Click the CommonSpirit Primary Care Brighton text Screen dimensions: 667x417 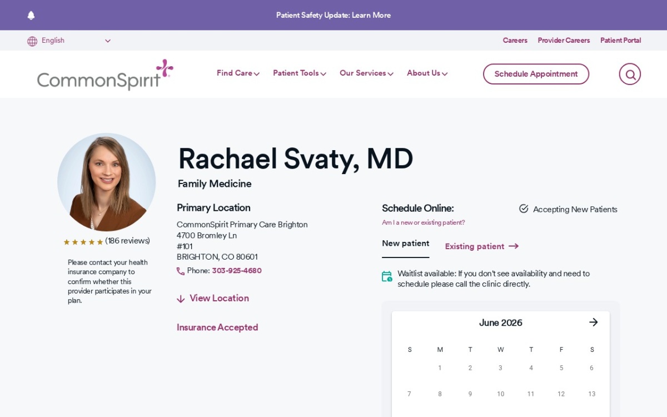point(242,225)
